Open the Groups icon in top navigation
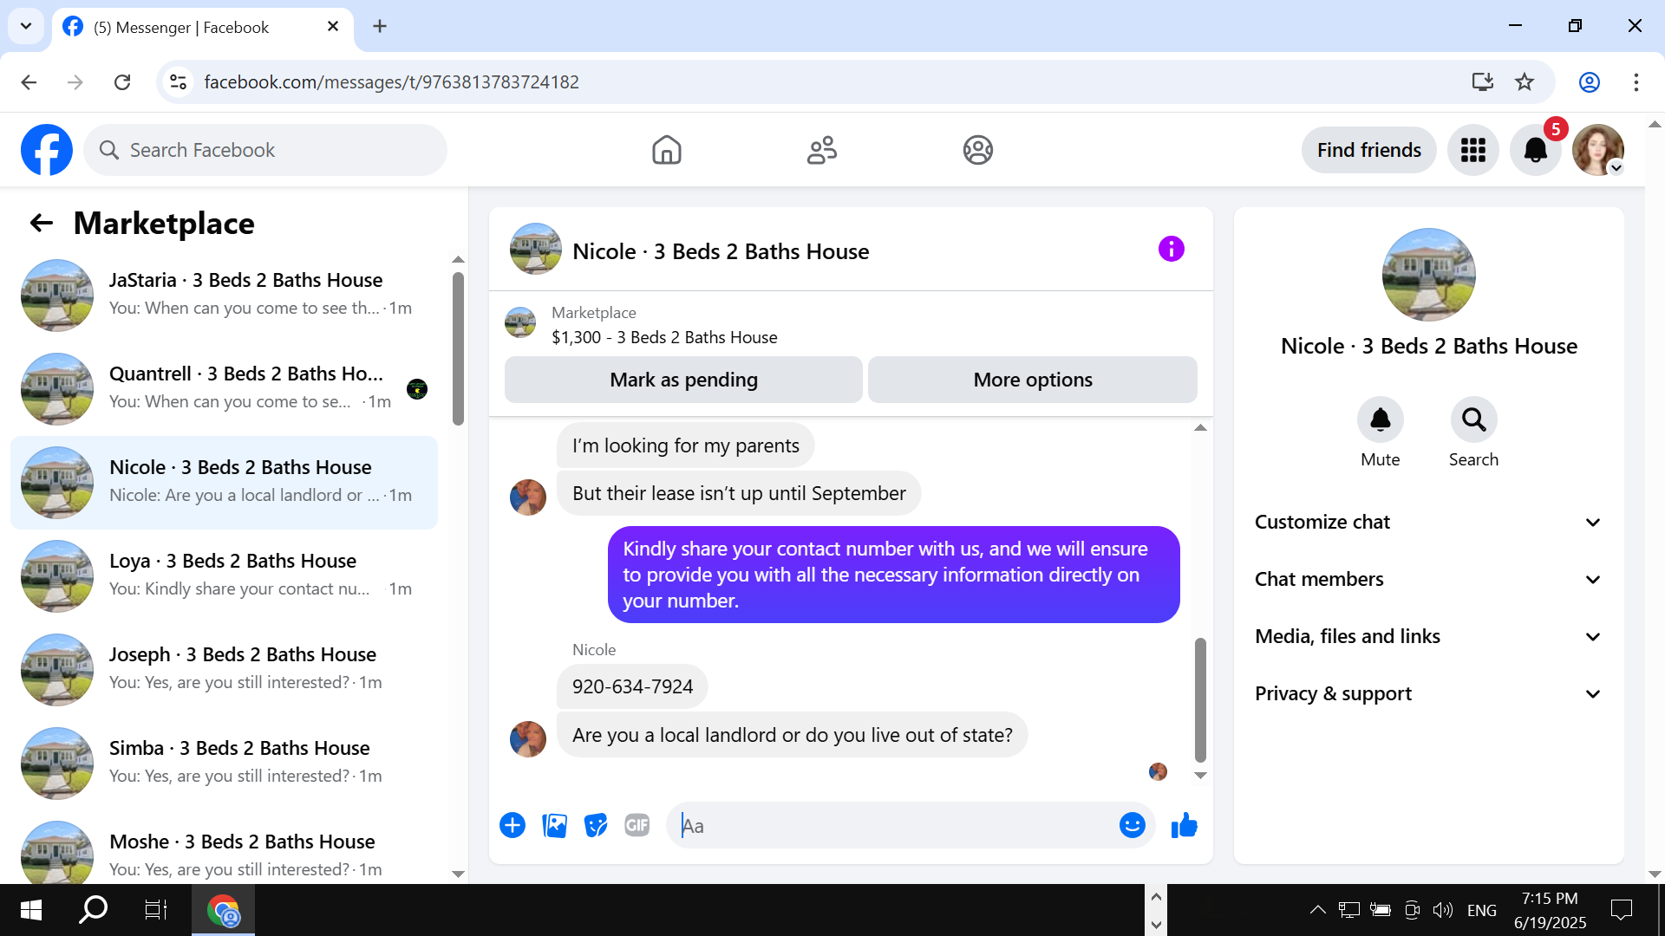This screenshot has width=1665, height=936. click(978, 150)
